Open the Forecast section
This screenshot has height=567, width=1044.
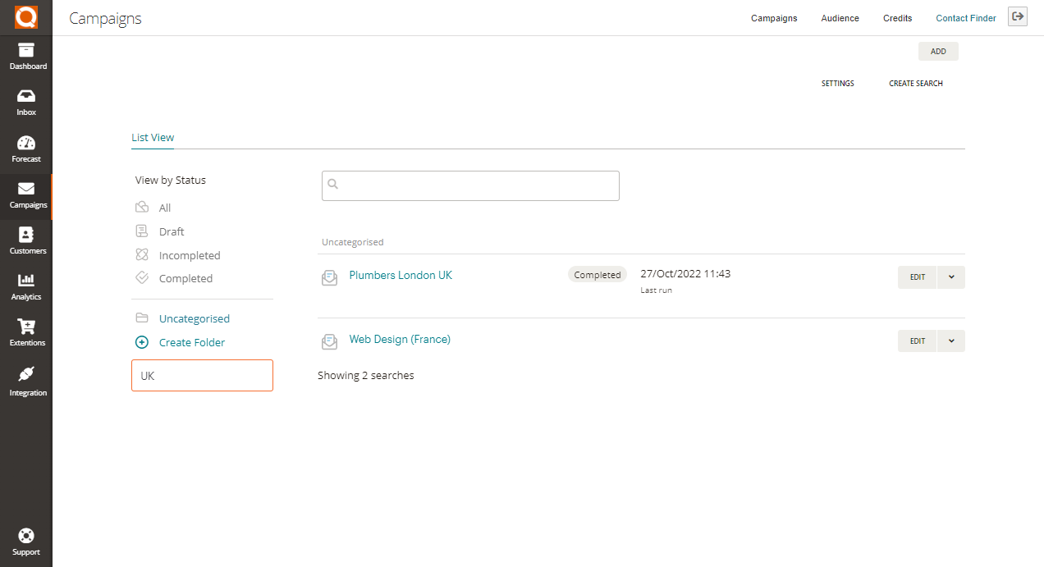[x=27, y=149]
